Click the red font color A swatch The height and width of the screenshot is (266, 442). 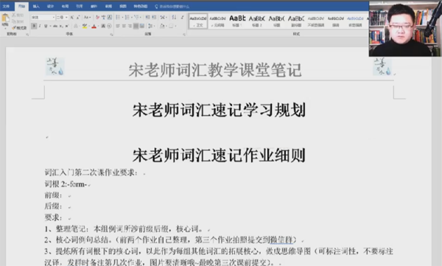(94, 26)
